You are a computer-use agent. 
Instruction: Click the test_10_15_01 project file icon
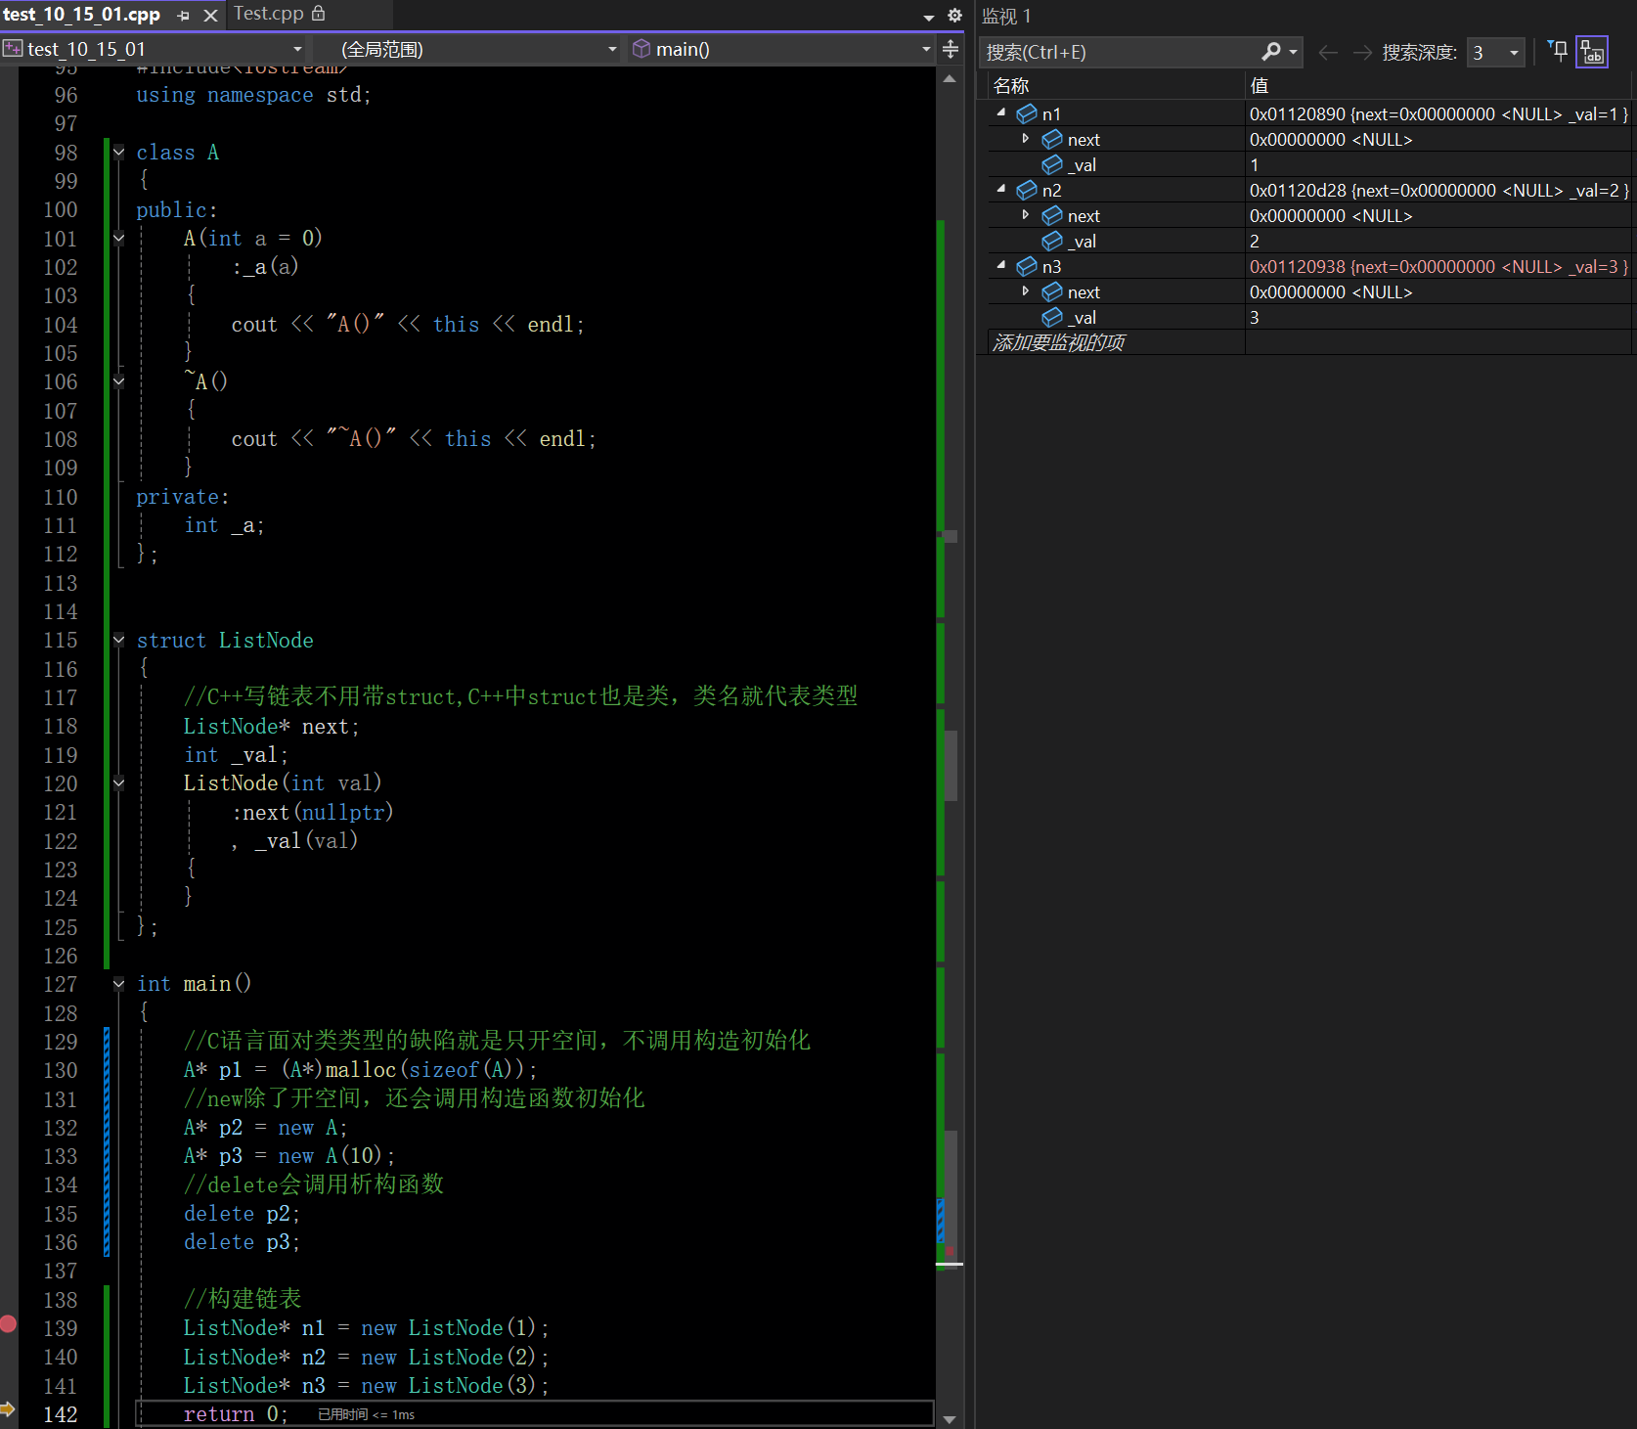13,48
